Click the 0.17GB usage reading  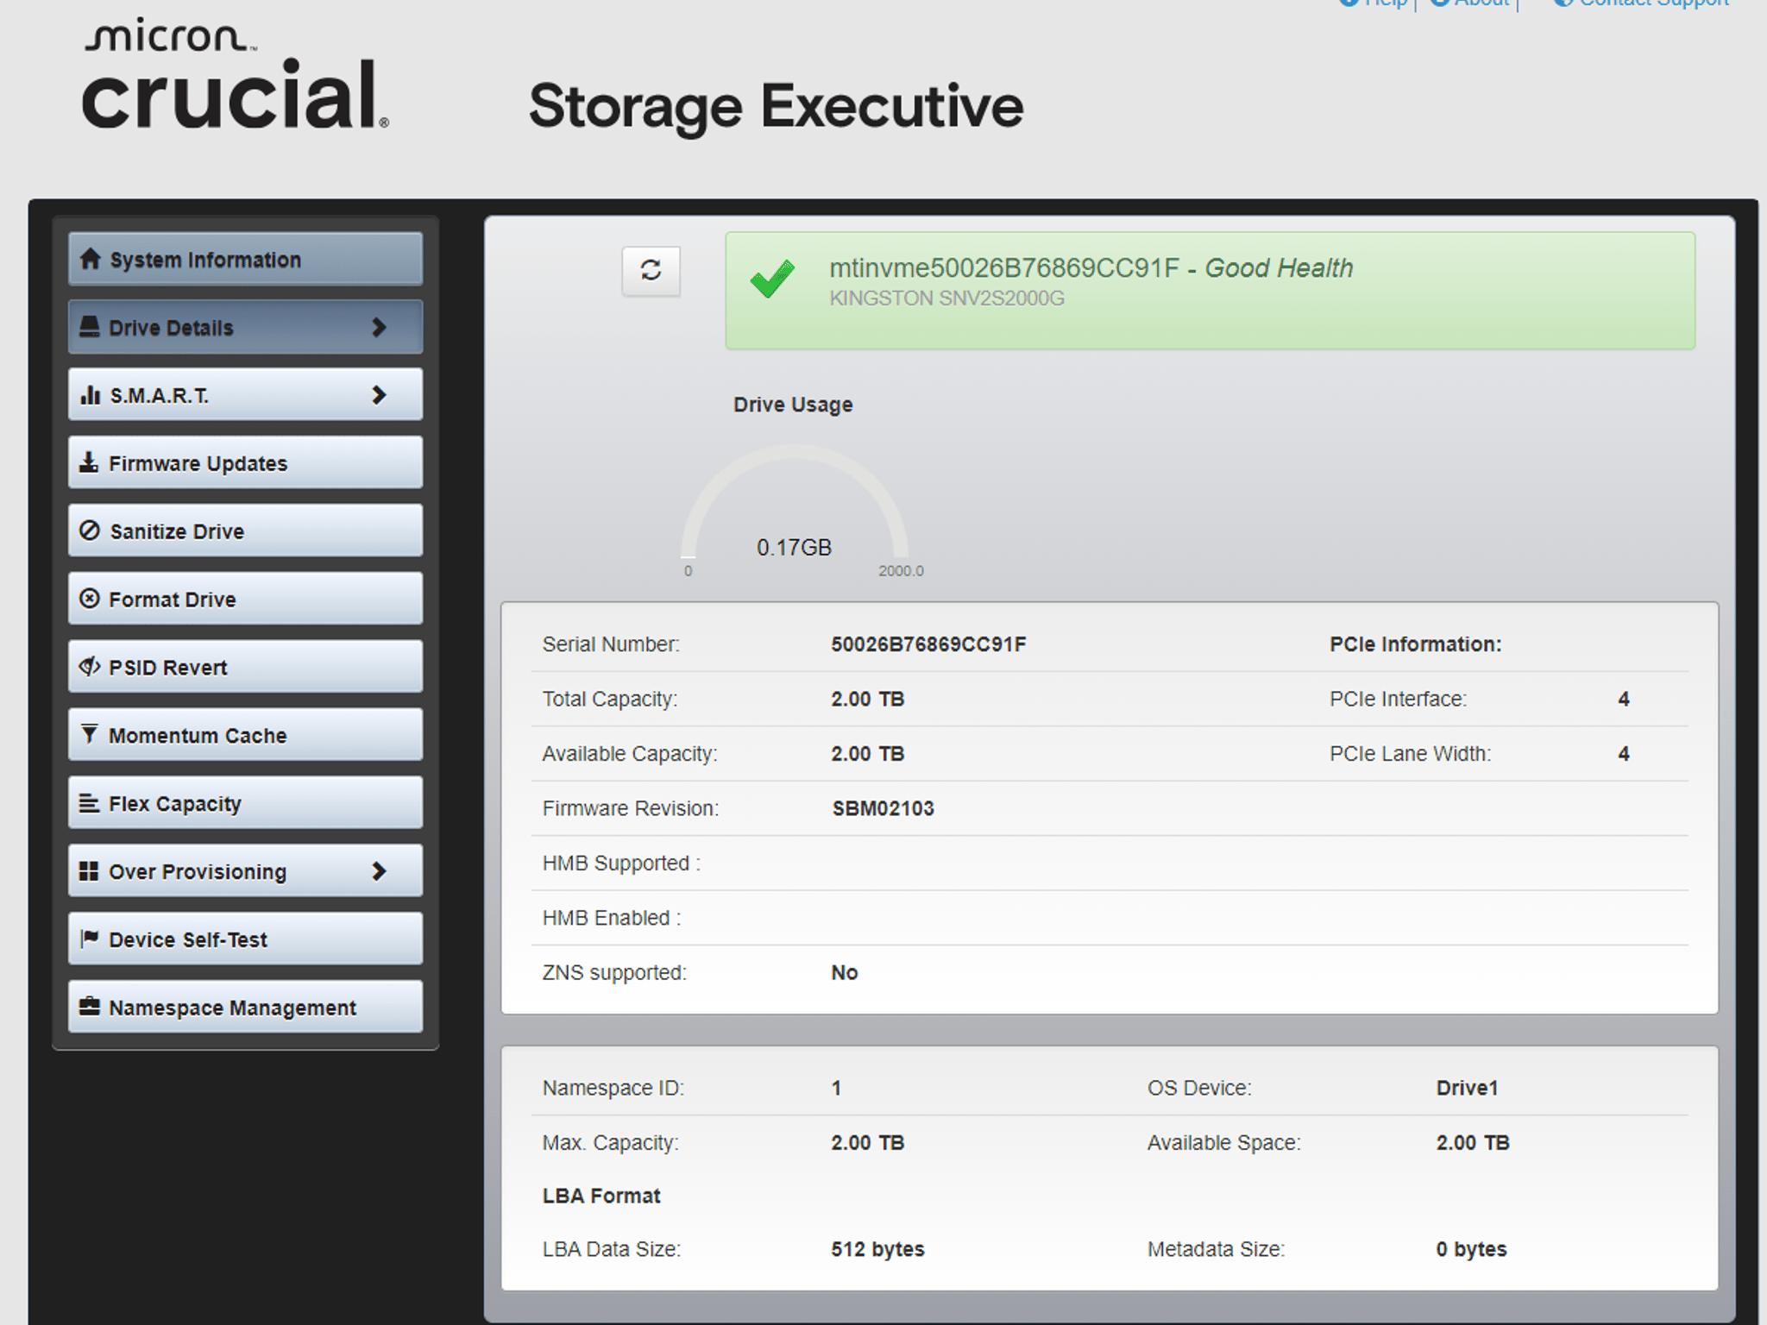(794, 548)
